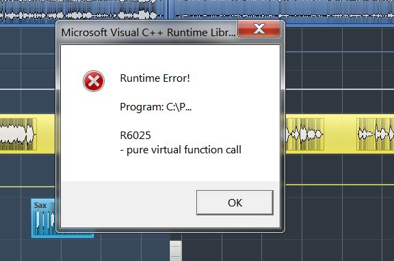The width and height of the screenshot is (394, 261).
Task: Select blue waveform clip at top right
Action: [284, 12]
